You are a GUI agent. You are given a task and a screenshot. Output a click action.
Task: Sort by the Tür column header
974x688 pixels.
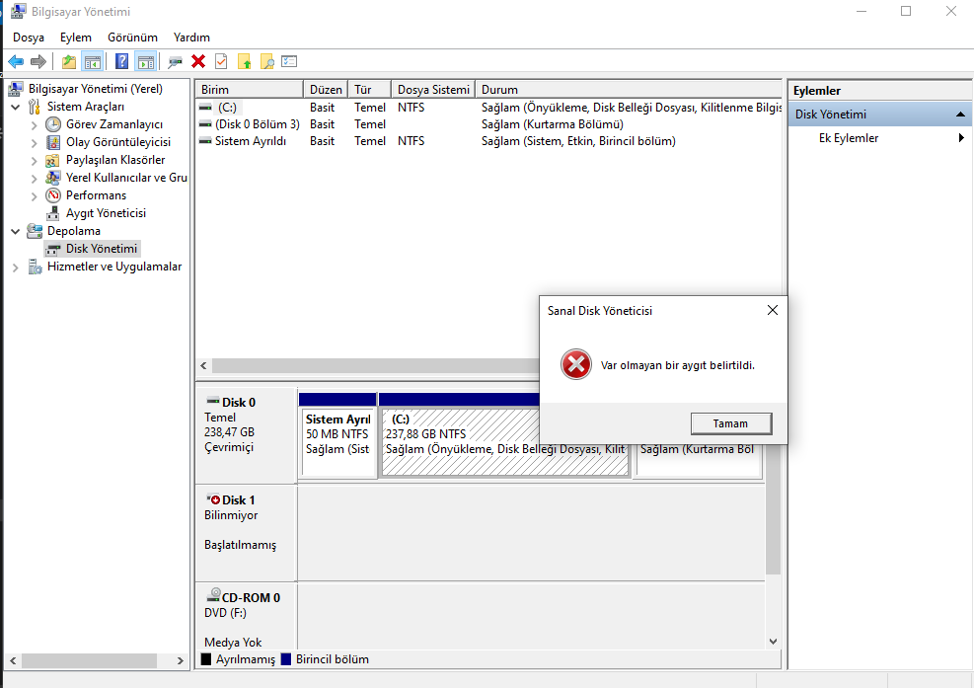[369, 90]
